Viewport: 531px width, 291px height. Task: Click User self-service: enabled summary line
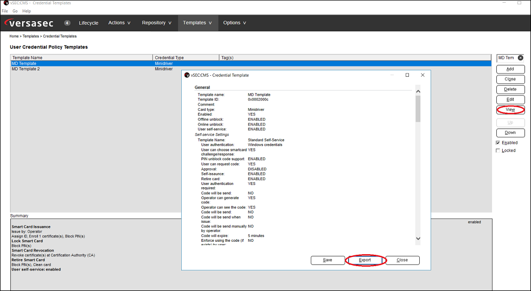click(36, 269)
